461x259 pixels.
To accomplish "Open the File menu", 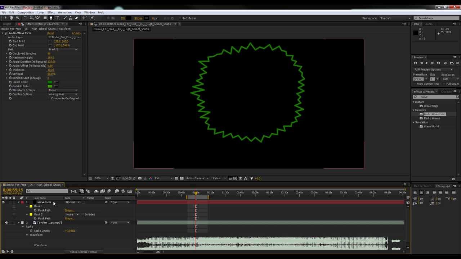I will (x=4, y=13).
